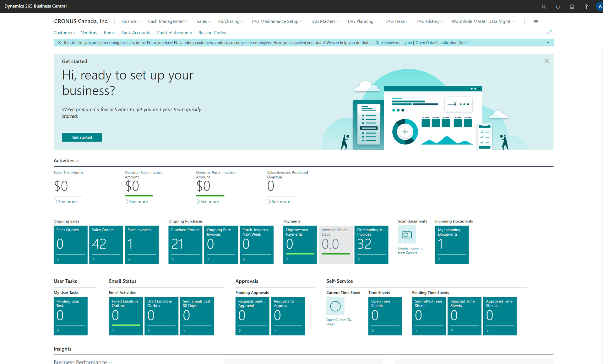Open the settings gear
This screenshot has height=364, width=603.
[572, 7]
